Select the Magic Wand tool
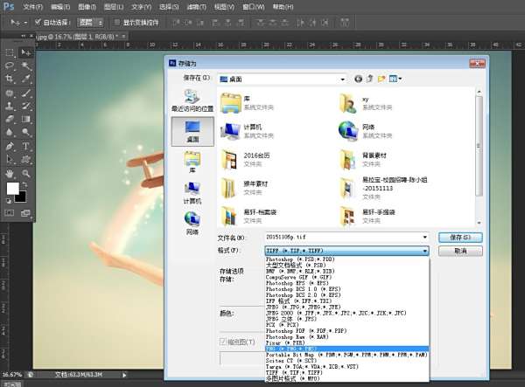The width and height of the screenshot is (525, 387). [26, 66]
